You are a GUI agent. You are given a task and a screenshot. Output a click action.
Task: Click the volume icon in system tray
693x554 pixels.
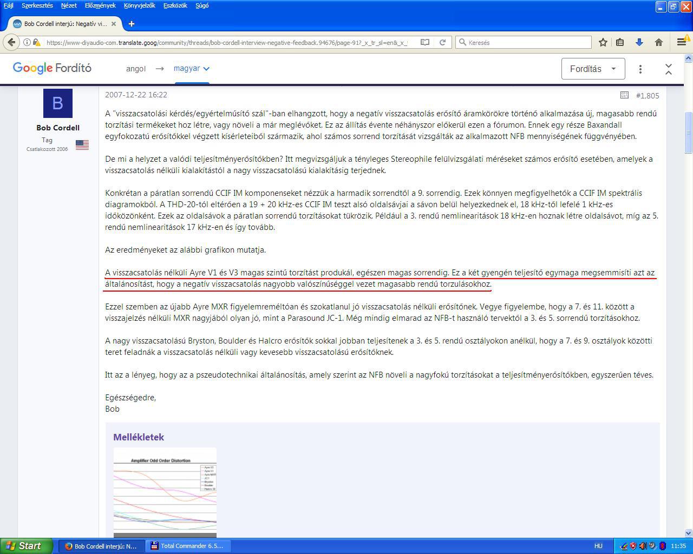(643, 546)
